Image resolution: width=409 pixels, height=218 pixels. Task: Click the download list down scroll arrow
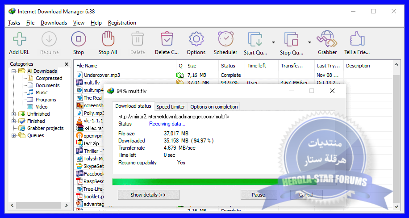coord(396,207)
